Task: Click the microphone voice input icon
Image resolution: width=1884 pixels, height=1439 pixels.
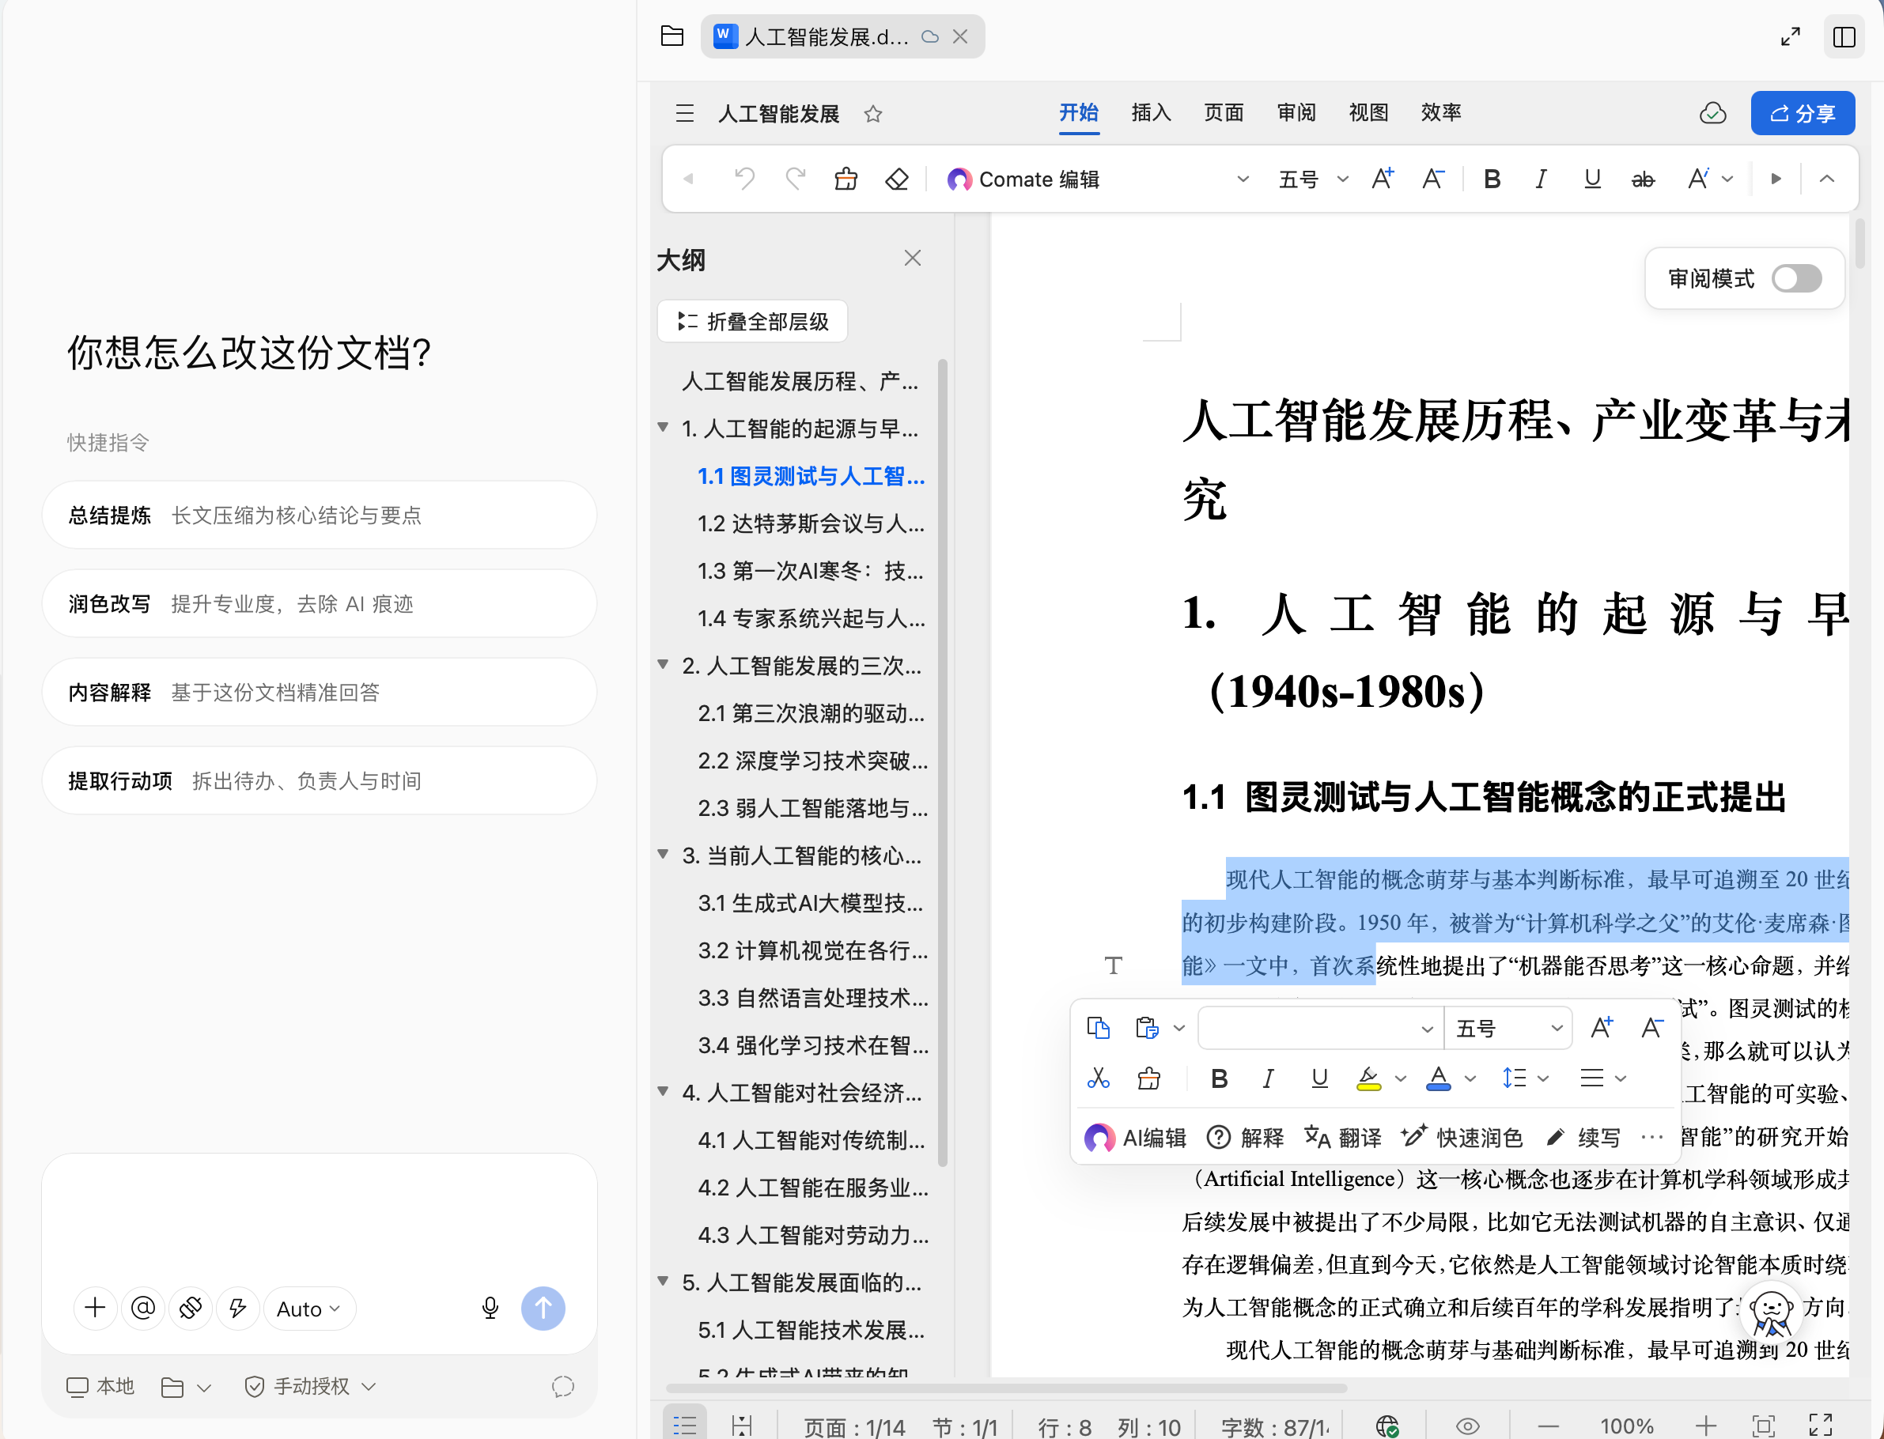Action: coord(490,1308)
